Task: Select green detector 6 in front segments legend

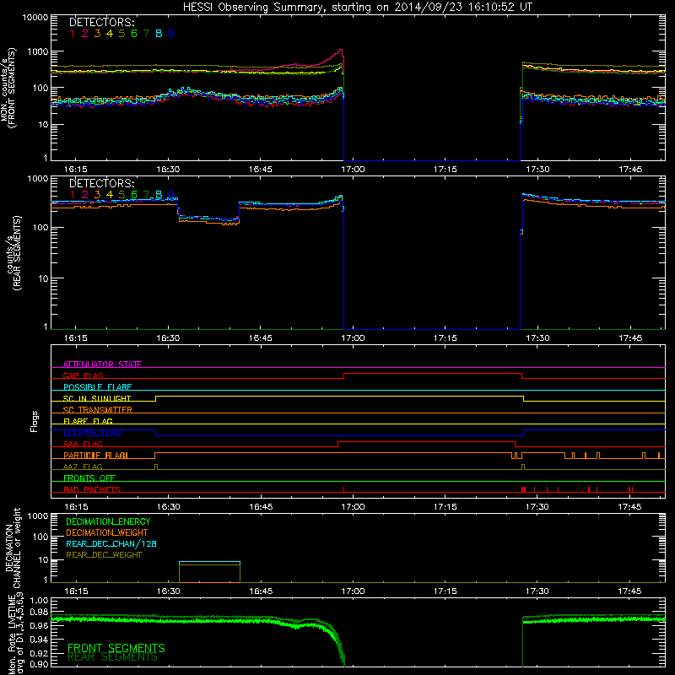Action: 134,34
